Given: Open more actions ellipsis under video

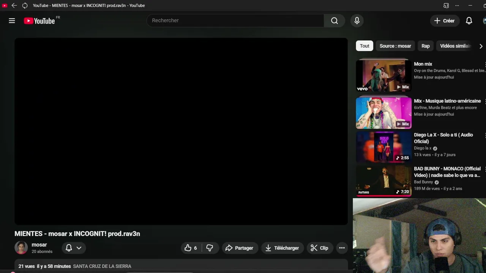Looking at the screenshot, I should pos(342,248).
